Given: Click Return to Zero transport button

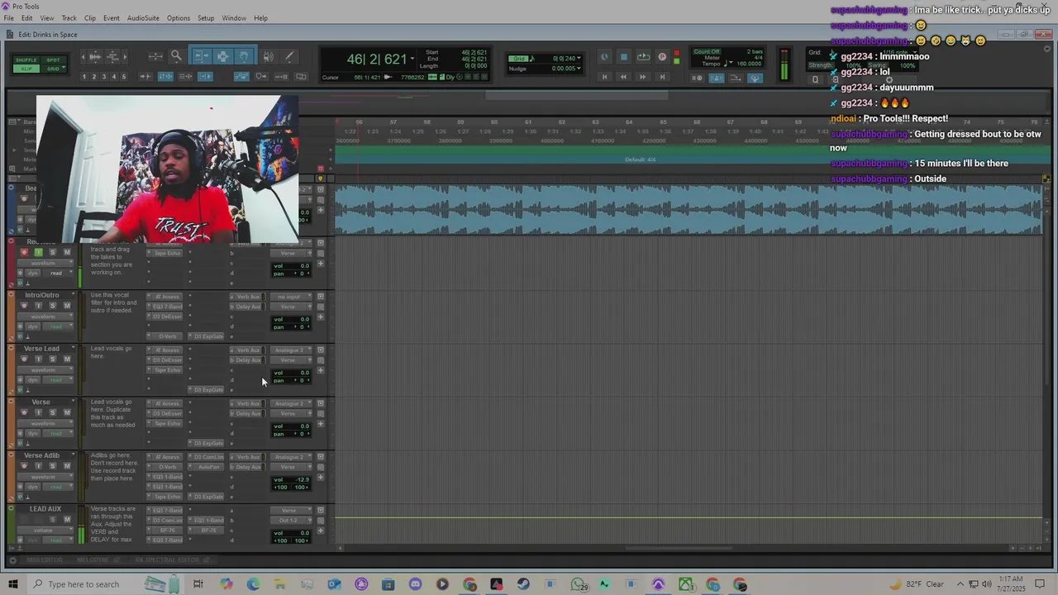Looking at the screenshot, I should pos(604,77).
